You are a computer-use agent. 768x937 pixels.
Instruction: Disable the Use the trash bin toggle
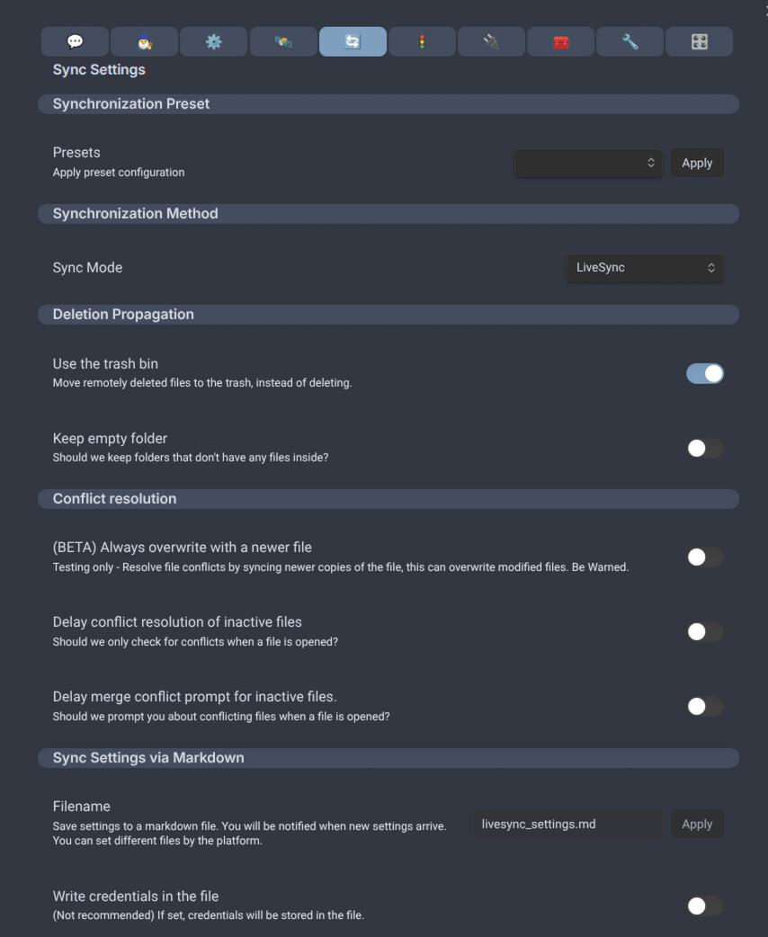click(705, 373)
